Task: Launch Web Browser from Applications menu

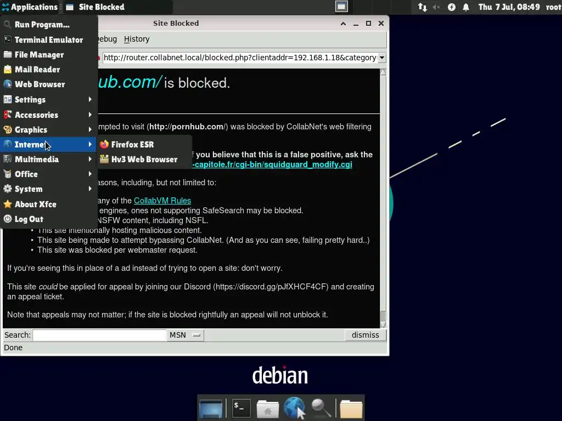Action: pyautogui.click(x=49, y=84)
